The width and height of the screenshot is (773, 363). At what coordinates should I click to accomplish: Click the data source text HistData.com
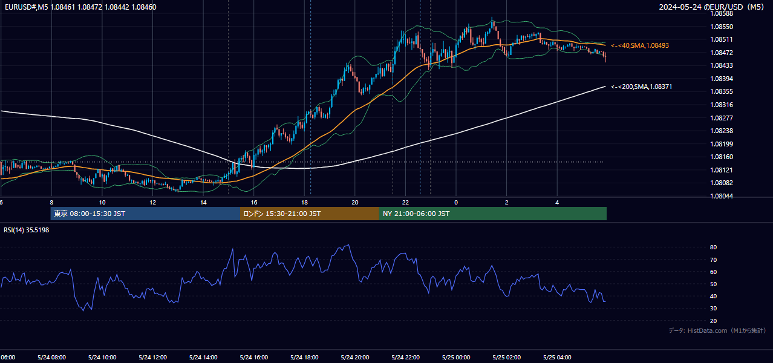point(708,330)
